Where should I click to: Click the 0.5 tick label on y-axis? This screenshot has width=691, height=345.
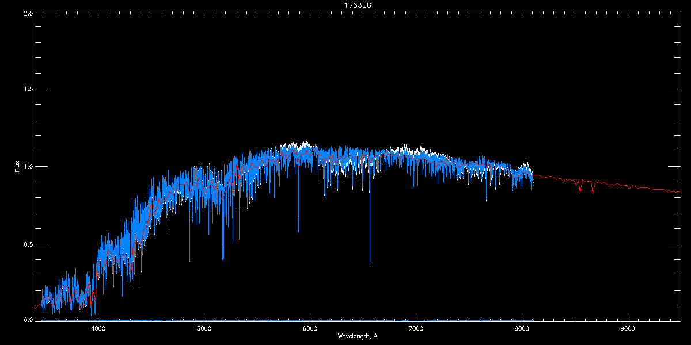tap(27, 244)
